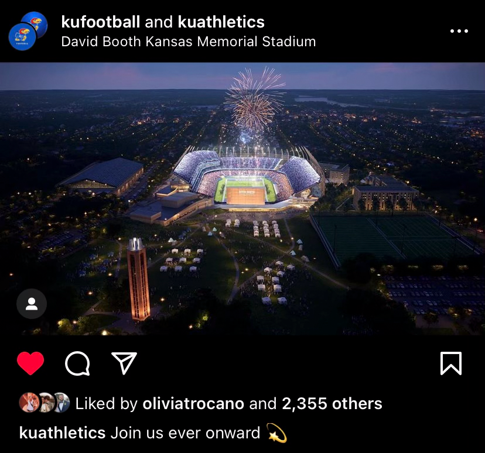Tap the caption text Join us ever onward

(x=185, y=433)
